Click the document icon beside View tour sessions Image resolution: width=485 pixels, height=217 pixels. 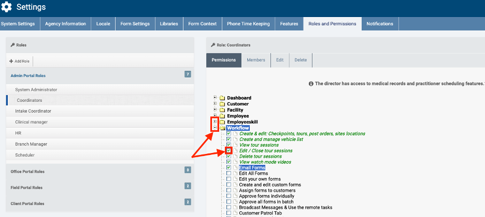coord(235,145)
